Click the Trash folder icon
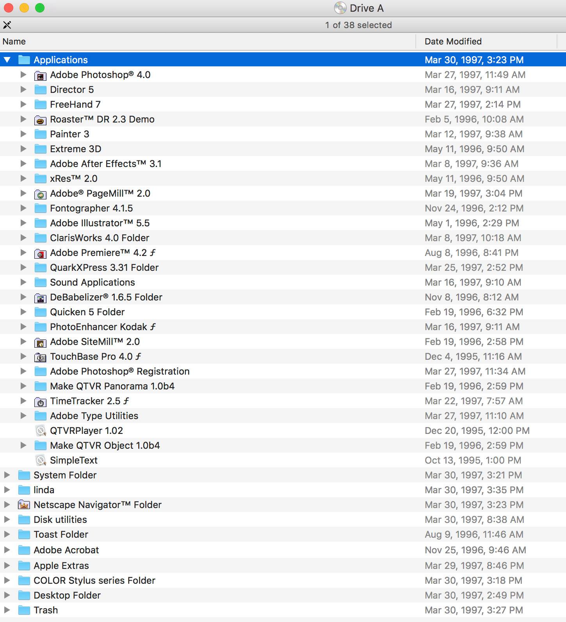This screenshot has width=566, height=622. pos(24,610)
